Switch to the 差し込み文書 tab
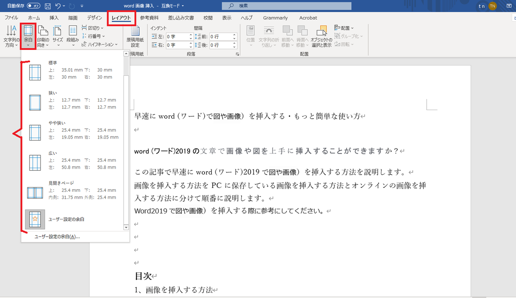The width and height of the screenshot is (516, 298). [x=181, y=18]
